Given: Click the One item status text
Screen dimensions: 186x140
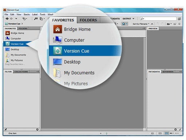Looking at the screenshot, I should tap(12, 133).
